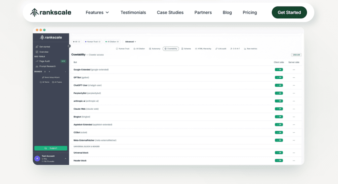Select the HTML Hierarchy tab

(203, 49)
